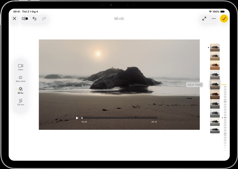Enter full screen with the expand arrows
Screen dimensions: 238x169
tap(204, 18)
